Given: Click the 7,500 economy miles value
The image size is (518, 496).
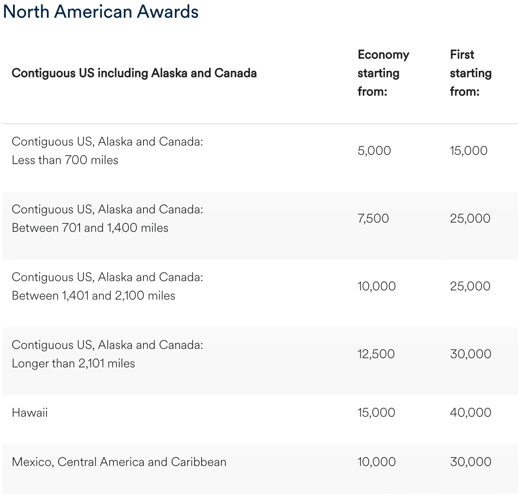Looking at the screenshot, I should pyautogui.click(x=373, y=218).
